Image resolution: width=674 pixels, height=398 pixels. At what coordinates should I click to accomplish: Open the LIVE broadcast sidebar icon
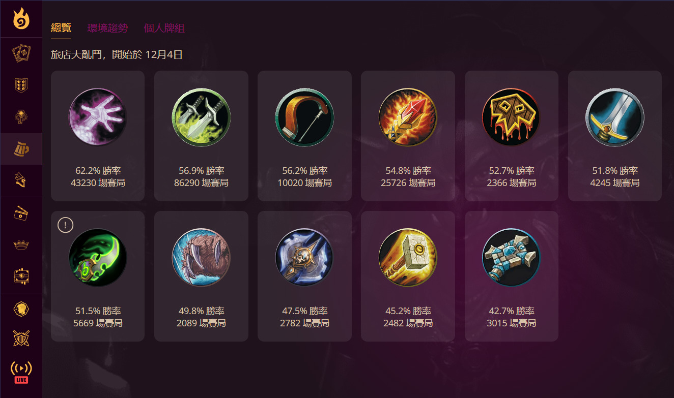(x=21, y=372)
